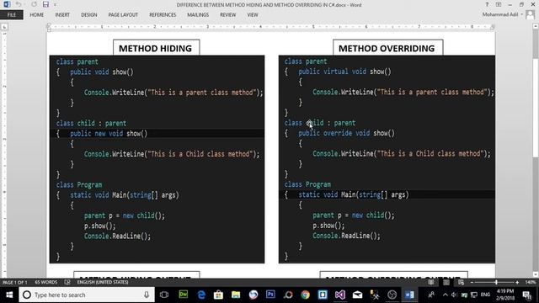Click the active Word taskbar button
Image resolution: width=539 pixels, height=303 pixels.
click(x=409, y=295)
